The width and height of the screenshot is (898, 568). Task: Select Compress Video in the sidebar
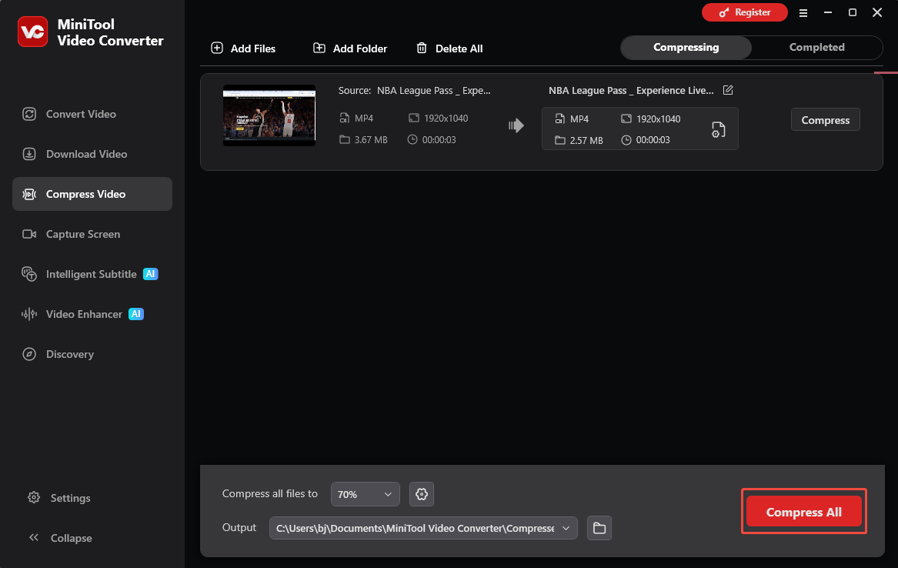92,194
